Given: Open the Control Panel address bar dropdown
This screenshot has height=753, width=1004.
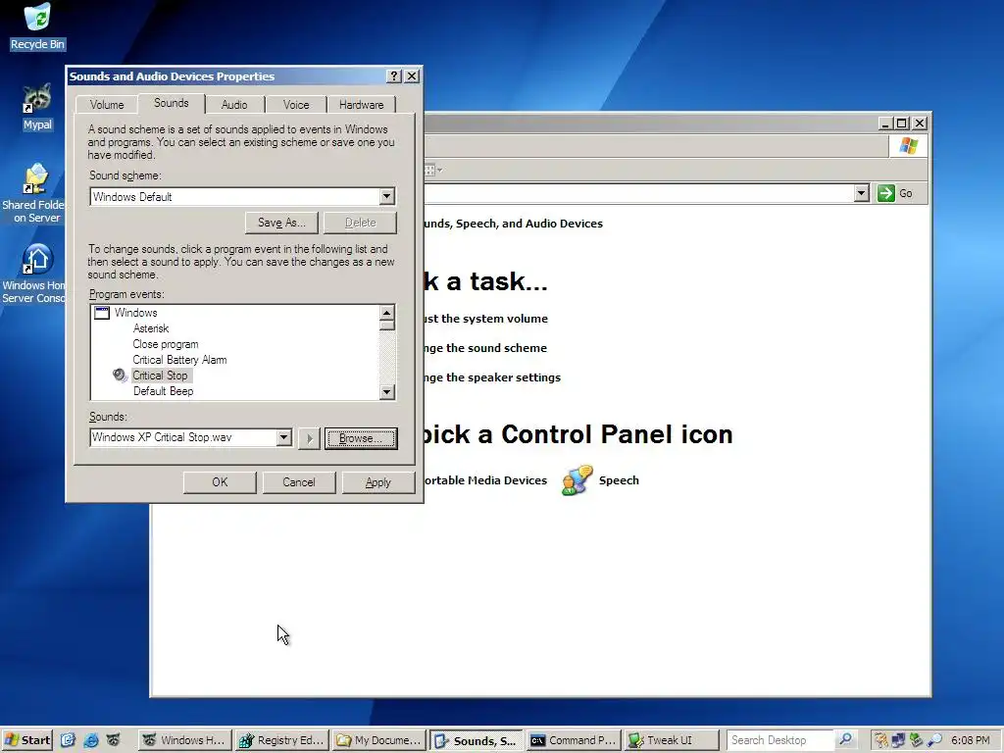Looking at the screenshot, I should click(x=861, y=193).
